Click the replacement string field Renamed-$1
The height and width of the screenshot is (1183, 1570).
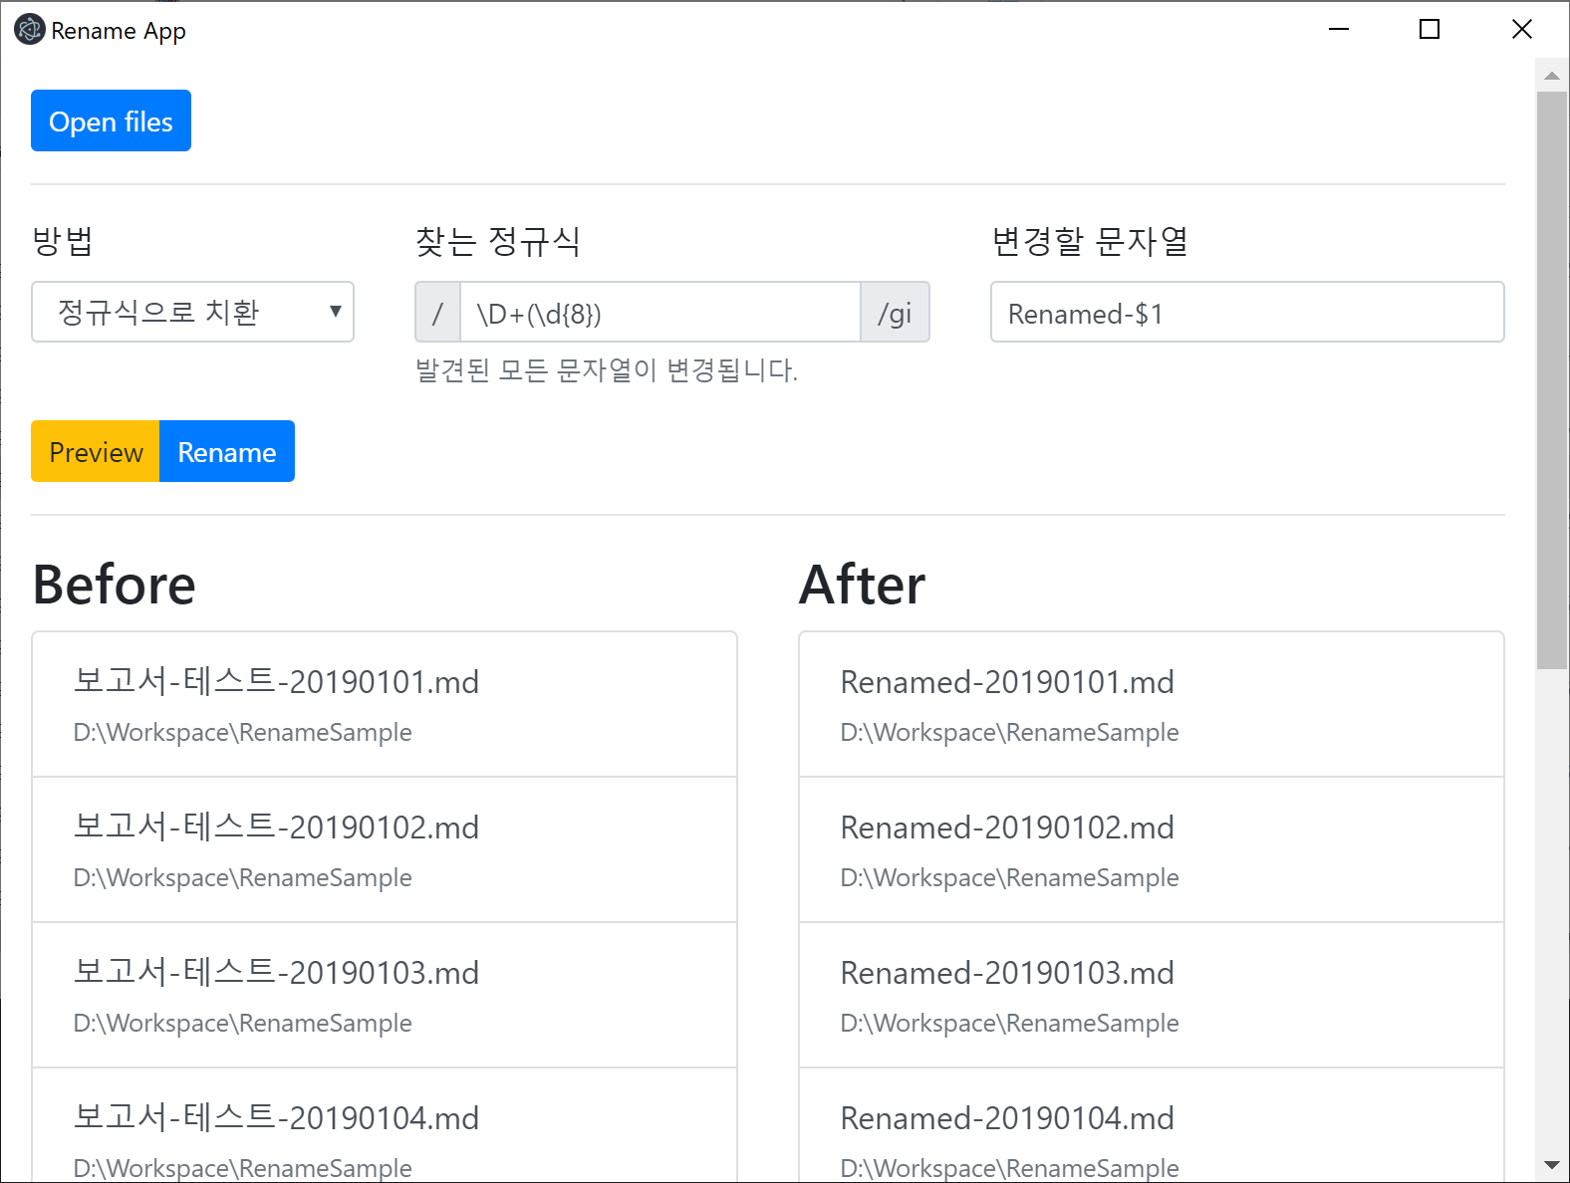click(x=1246, y=313)
